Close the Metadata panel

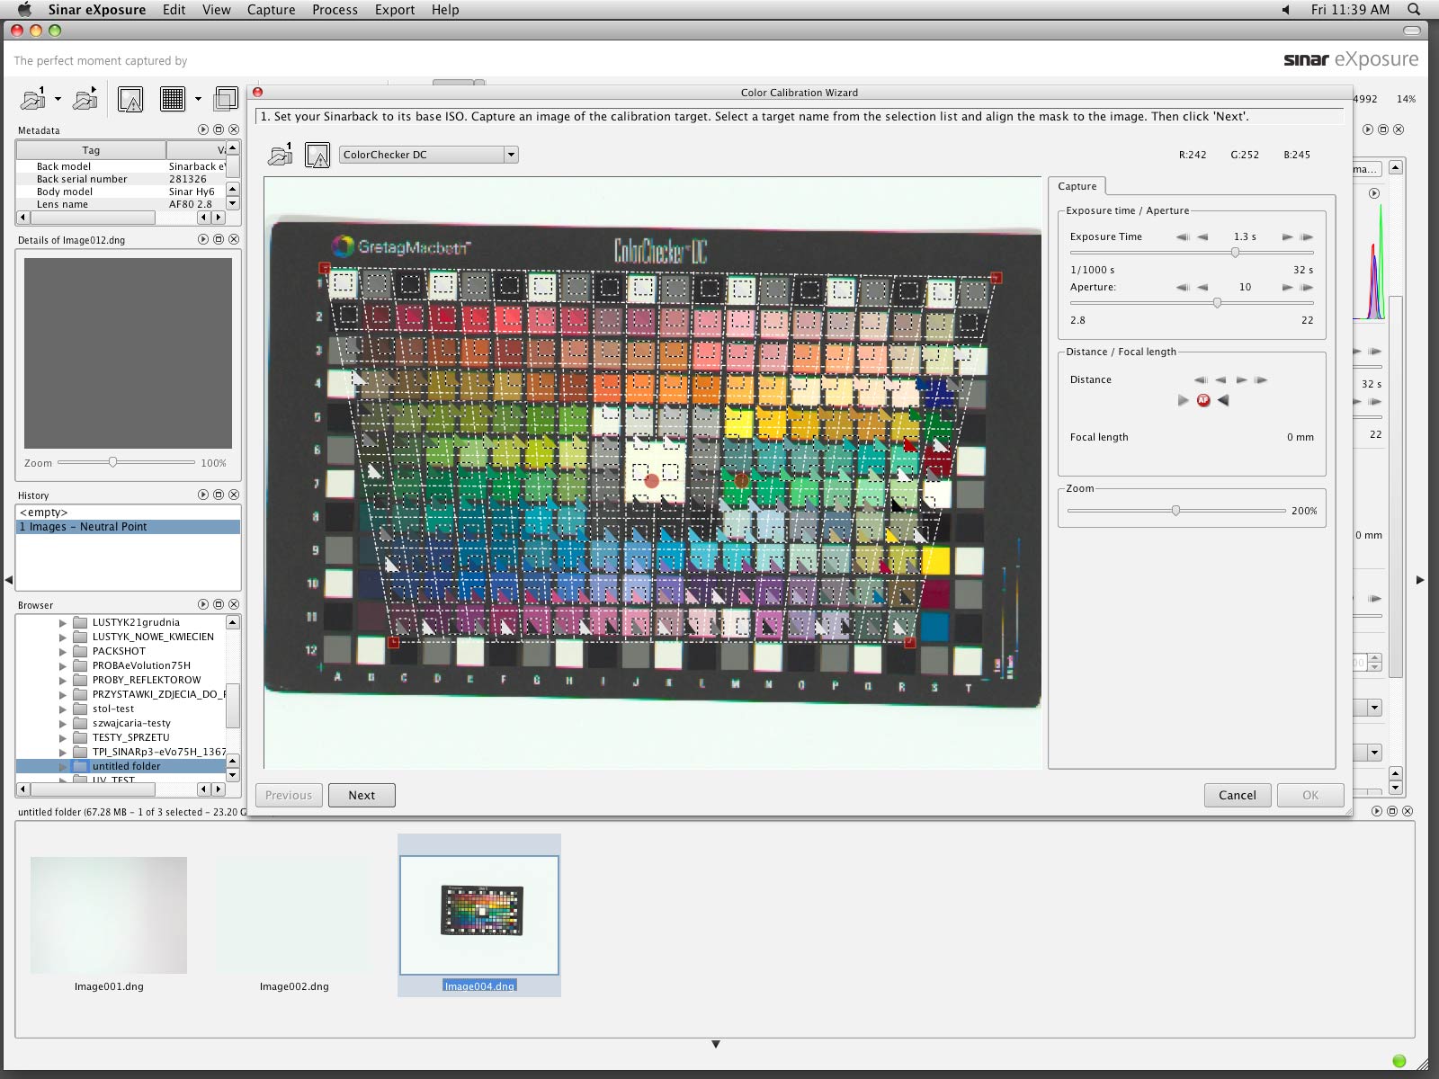coord(234,129)
